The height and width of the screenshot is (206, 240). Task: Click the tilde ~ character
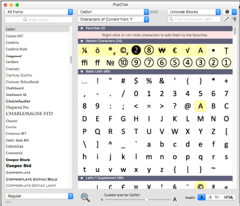coord(213,168)
